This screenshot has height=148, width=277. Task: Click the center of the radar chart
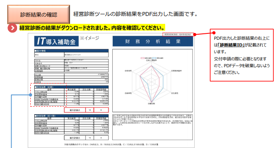[x=151, y=82]
